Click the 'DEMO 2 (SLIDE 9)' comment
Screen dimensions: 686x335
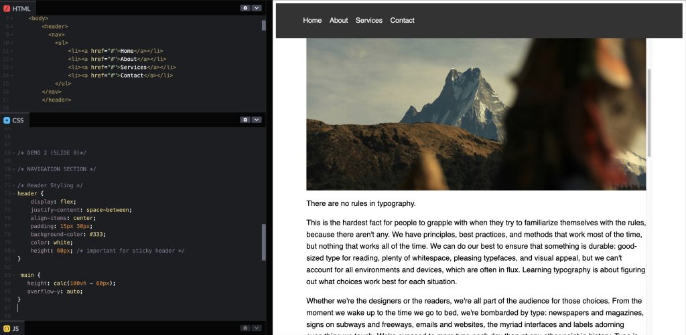tap(52, 153)
